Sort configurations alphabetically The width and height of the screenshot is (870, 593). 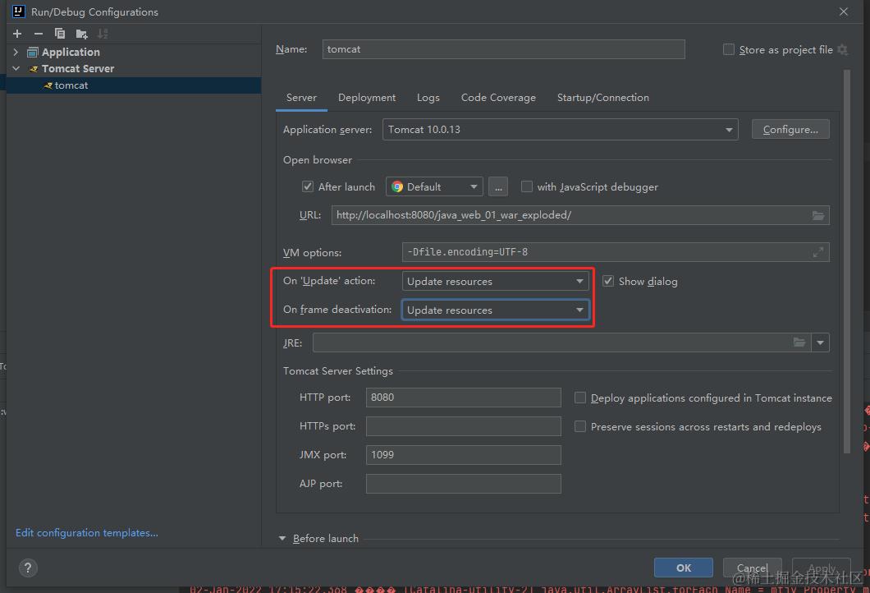[x=103, y=34]
